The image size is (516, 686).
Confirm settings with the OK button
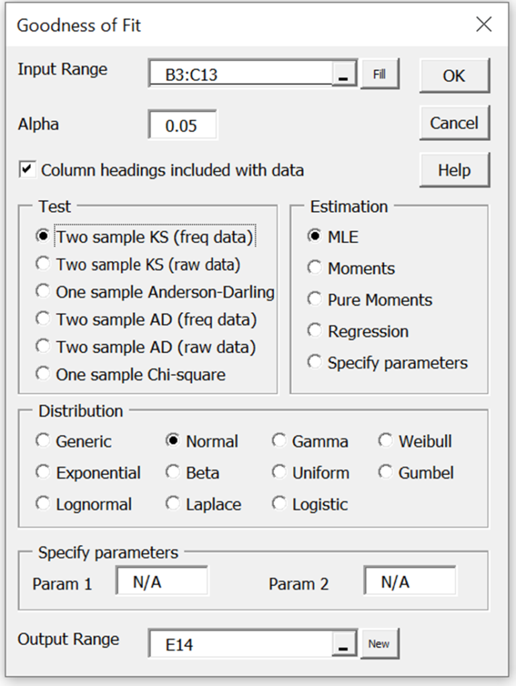(x=455, y=76)
